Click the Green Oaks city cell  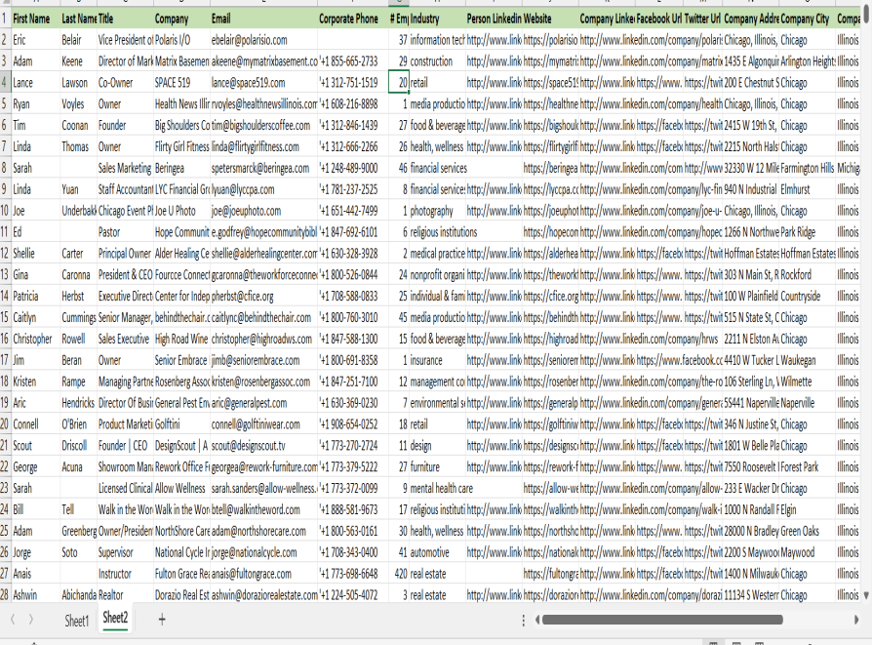[808, 531]
